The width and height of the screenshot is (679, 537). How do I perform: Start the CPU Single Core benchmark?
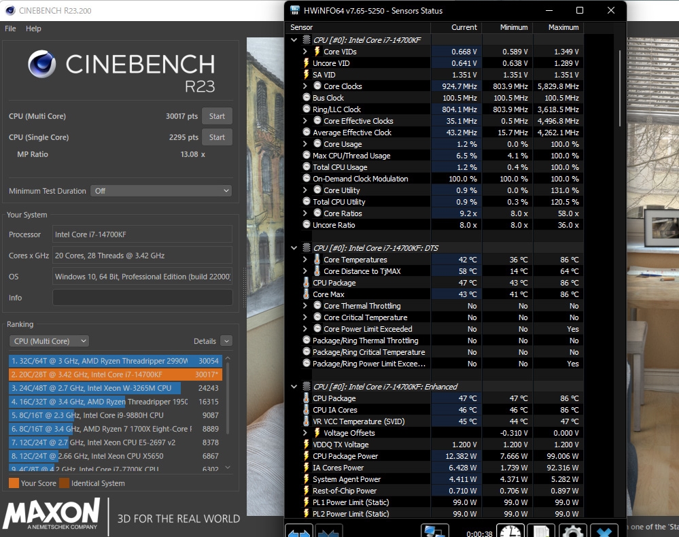coord(217,137)
